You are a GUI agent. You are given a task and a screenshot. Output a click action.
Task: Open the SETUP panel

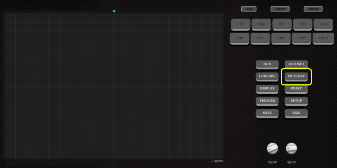[296, 101]
